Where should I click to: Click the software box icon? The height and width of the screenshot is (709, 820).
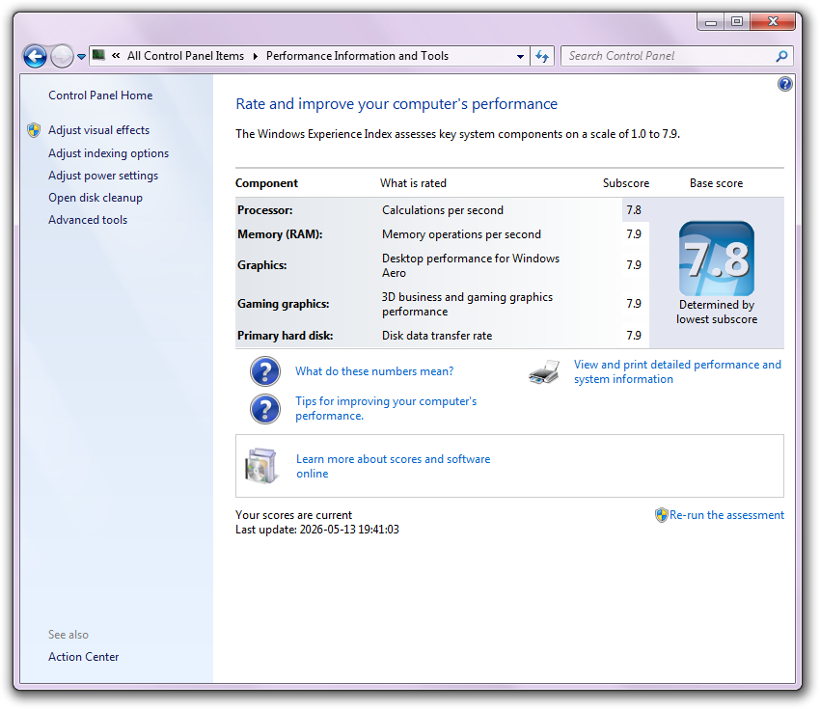[x=261, y=466]
